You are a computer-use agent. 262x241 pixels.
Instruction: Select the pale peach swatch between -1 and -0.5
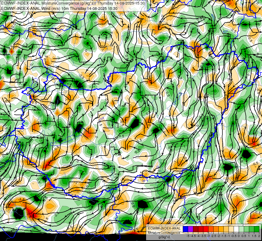[231, 229]
